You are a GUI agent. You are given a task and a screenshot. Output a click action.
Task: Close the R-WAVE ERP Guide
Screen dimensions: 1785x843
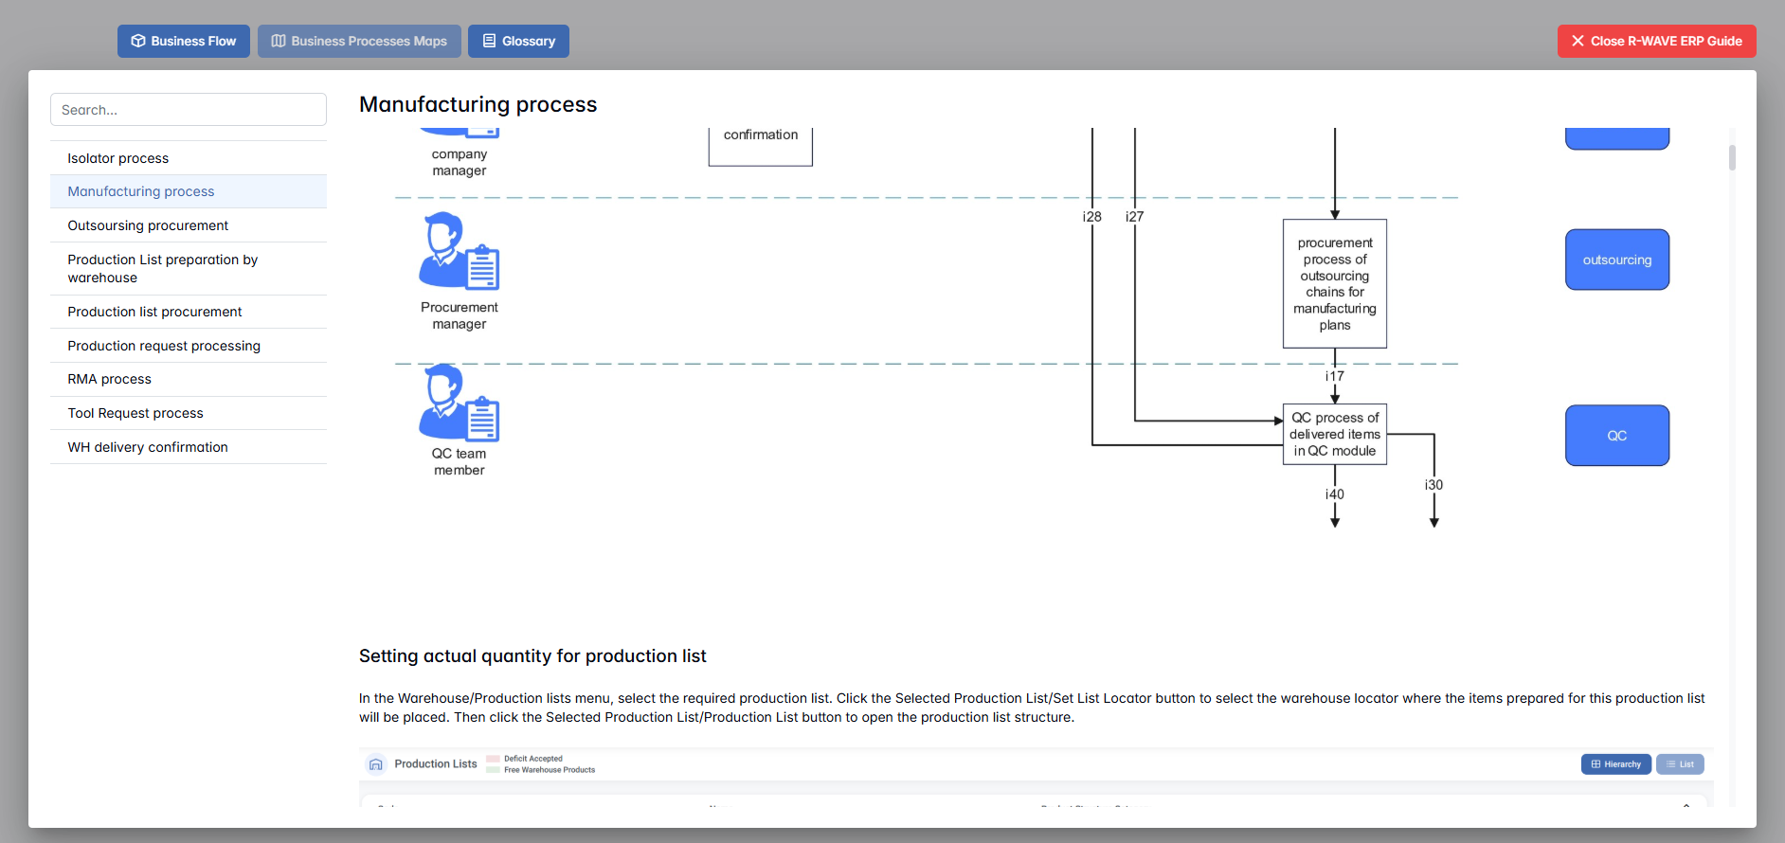click(x=1656, y=42)
